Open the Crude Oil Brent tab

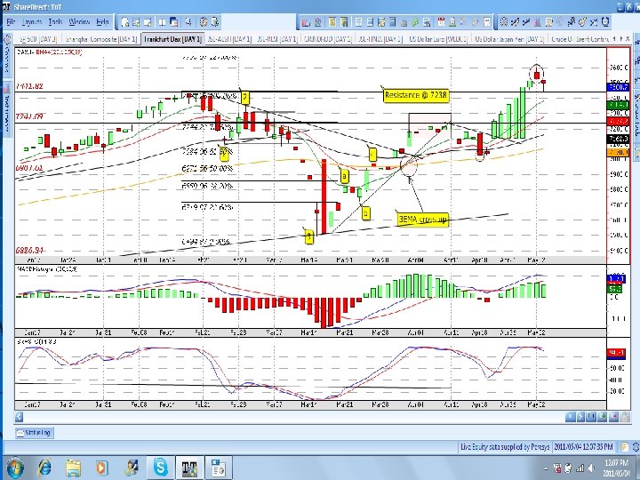(580, 39)
